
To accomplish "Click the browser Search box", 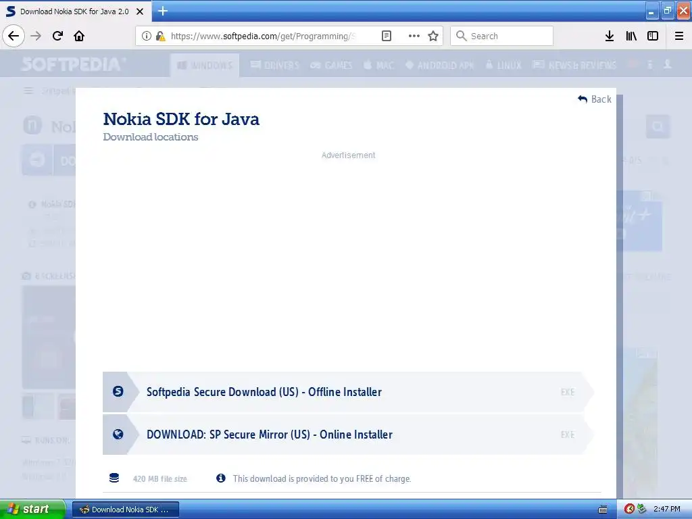I will coord(502,36).
